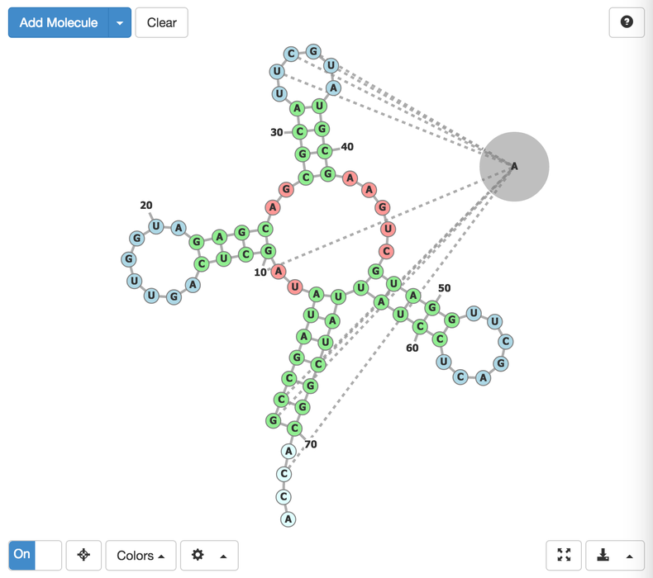
Task: Expand the download options caret
Action: (630, 555)
